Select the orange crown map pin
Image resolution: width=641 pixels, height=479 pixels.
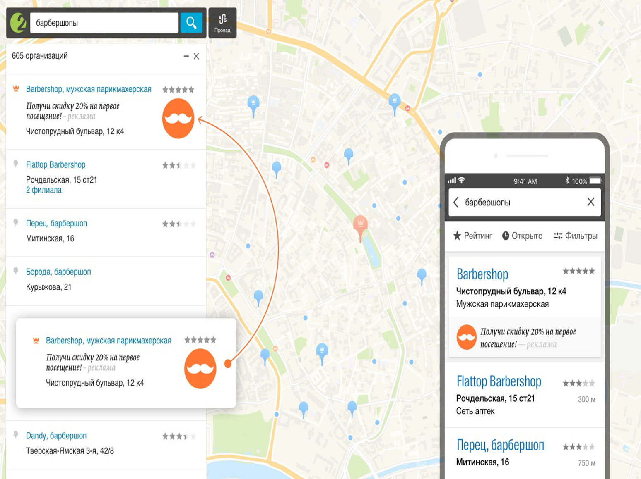[x=360, y=225]
